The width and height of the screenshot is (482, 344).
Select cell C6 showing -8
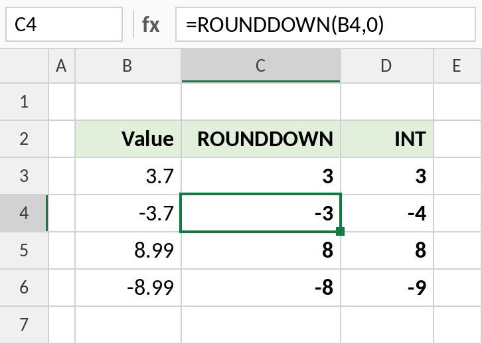point(261,288)
